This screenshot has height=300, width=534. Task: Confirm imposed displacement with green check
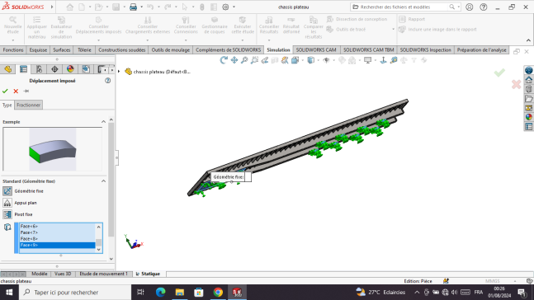tap(5, 91)
